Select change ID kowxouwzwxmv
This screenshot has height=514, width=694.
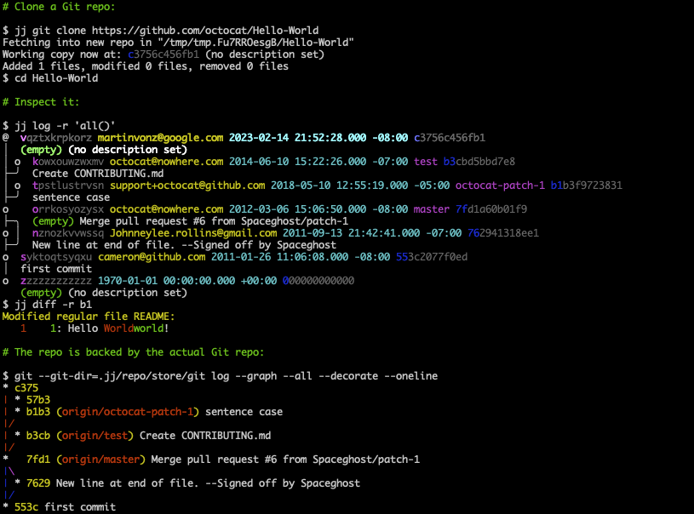coord(68,162)
